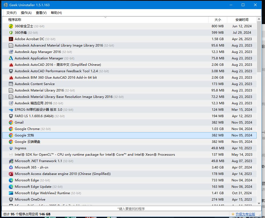This screenshot has width=265, height=218.
Task: Click the Autodesk App Manager 2016 icon
Action: pyautogui.click(x=11, y=52)
